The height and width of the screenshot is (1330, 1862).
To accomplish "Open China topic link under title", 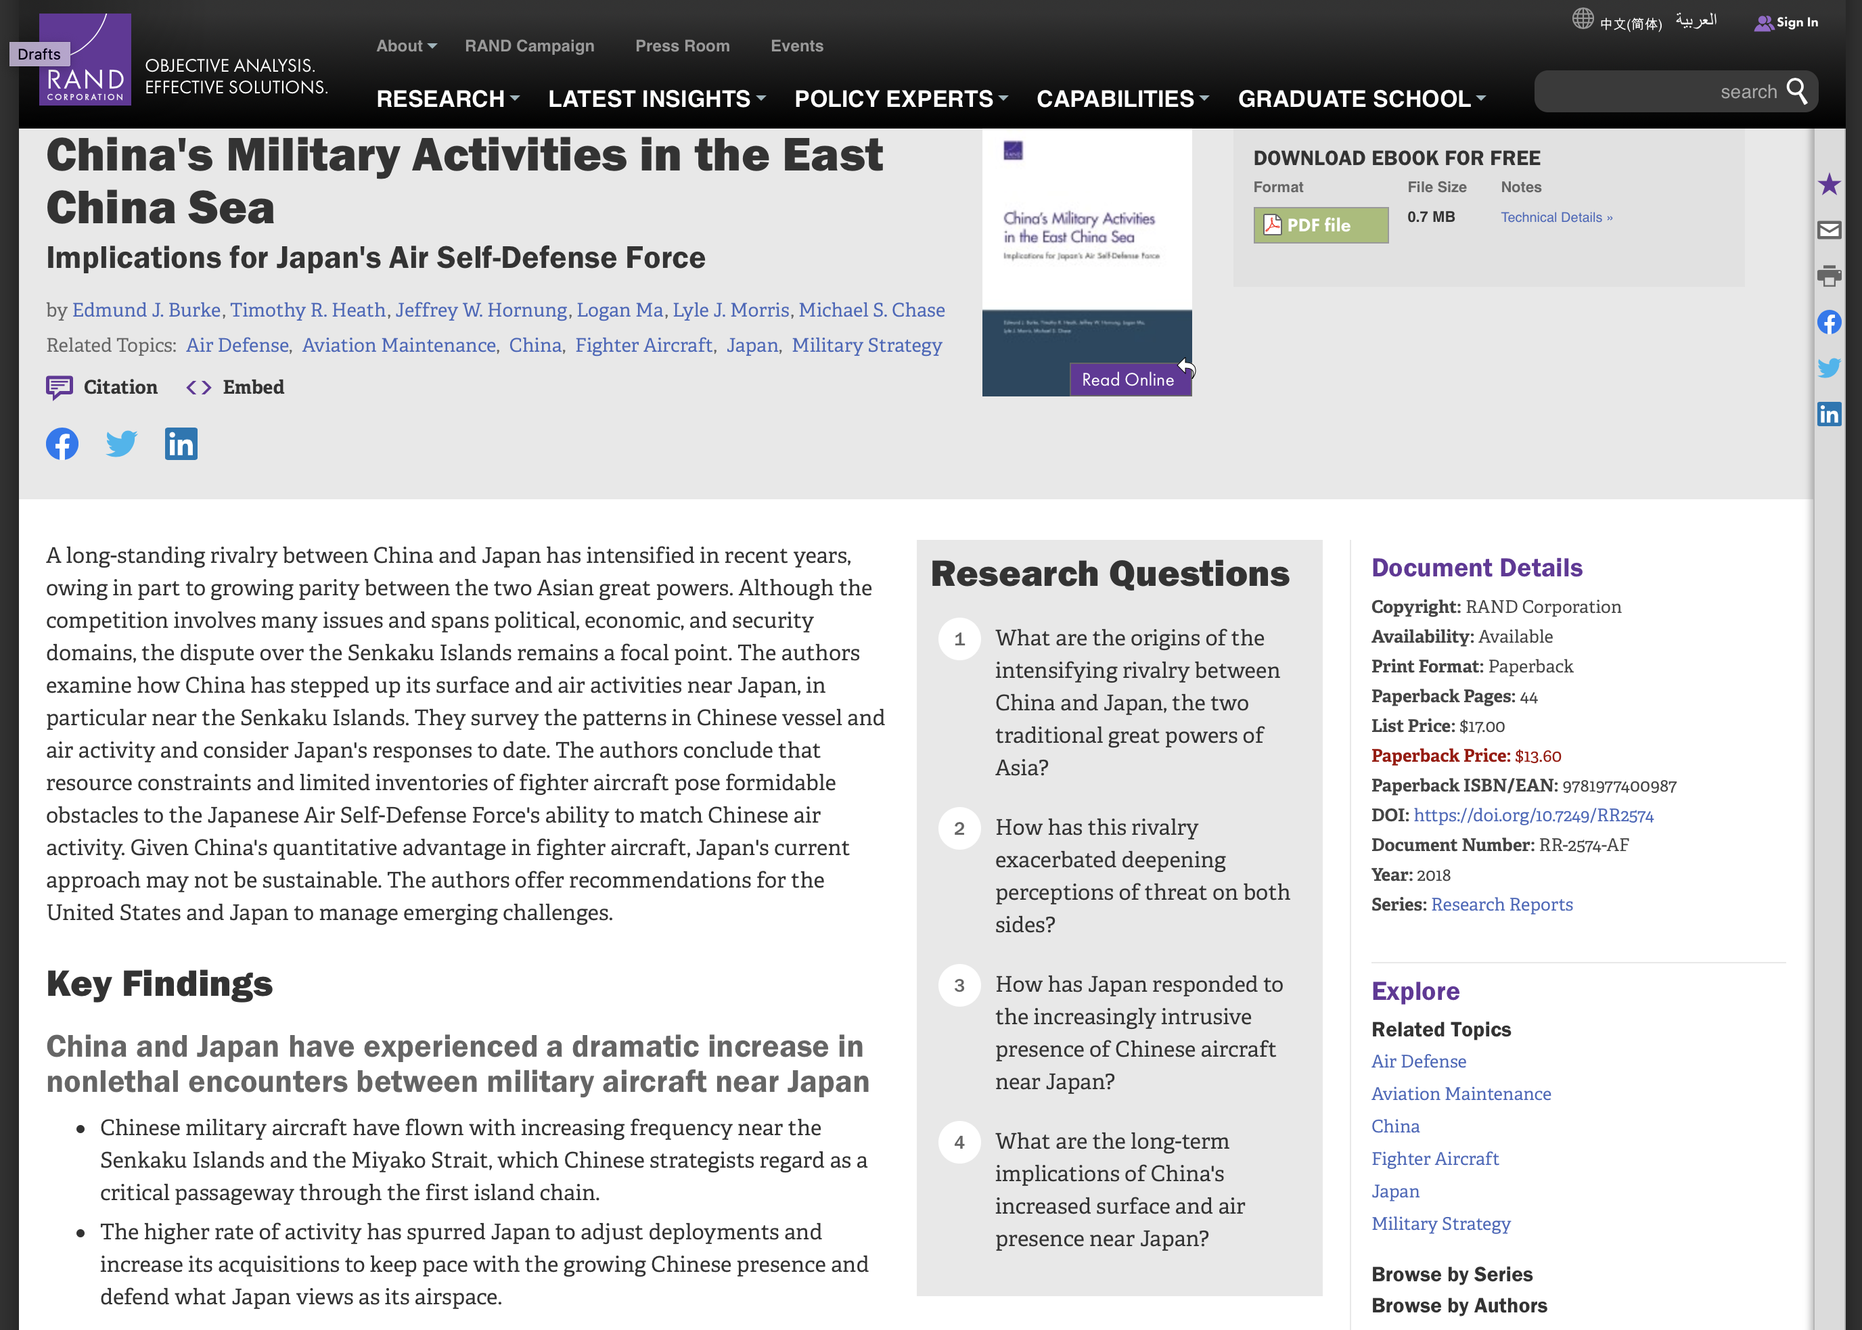I will click(535, 345).
